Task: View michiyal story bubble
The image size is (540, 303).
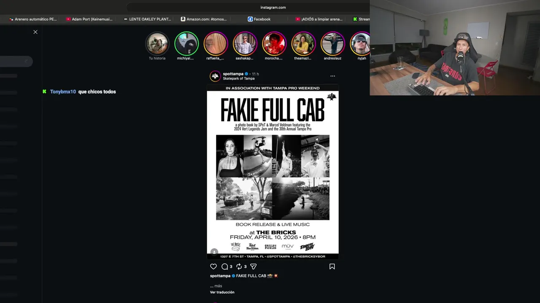Action: point(186,44)
